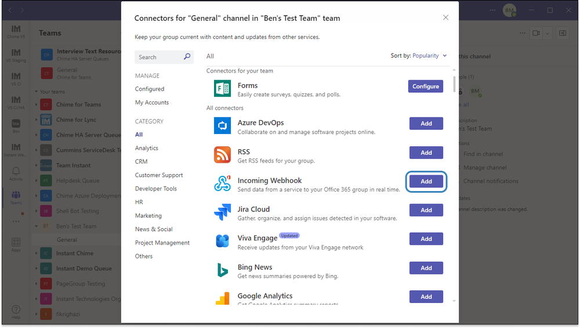Click the Jira Cloud icon
The height and width of the screenshot is (328, 580).
[222, 212]
